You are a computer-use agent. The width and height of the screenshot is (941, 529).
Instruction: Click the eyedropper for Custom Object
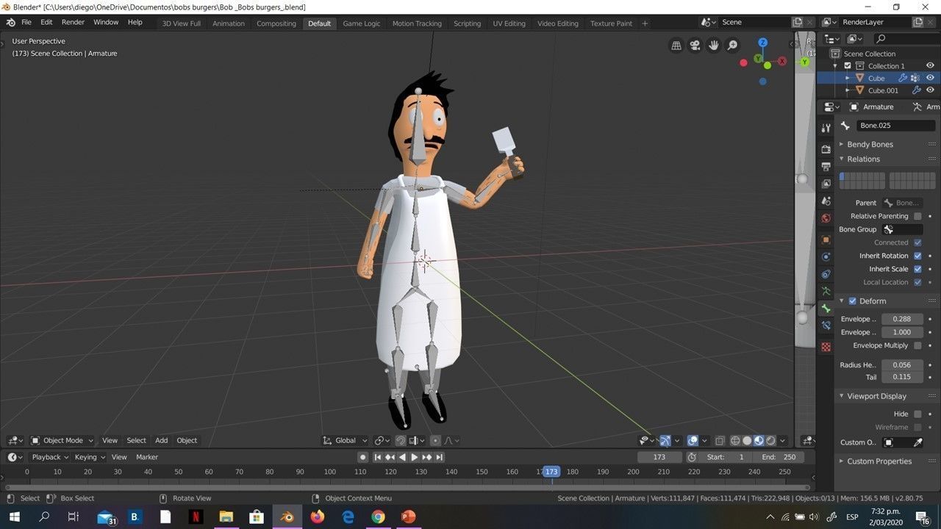(x=917, y=442)
